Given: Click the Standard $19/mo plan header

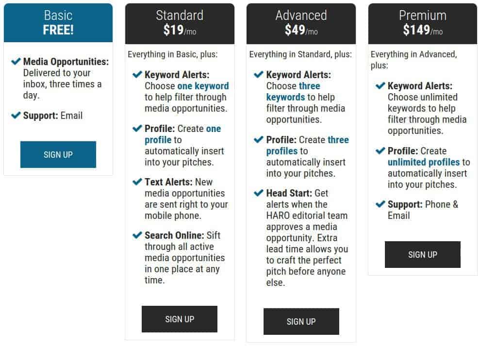Looking at the screenshot, I should (x=180, y=23).
